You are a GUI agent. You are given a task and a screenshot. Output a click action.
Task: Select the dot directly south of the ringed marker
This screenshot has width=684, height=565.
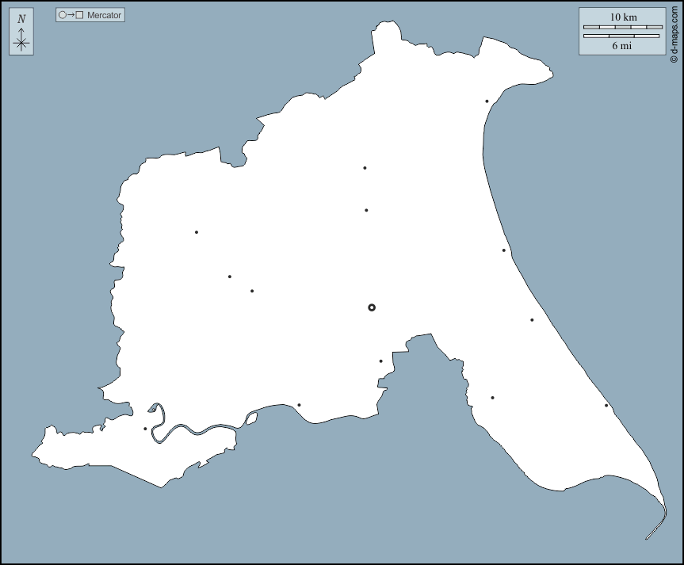pyautogui.click(x=380, y=361)
